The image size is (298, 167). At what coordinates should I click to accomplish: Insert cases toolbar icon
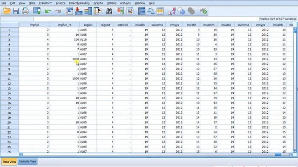120,11
